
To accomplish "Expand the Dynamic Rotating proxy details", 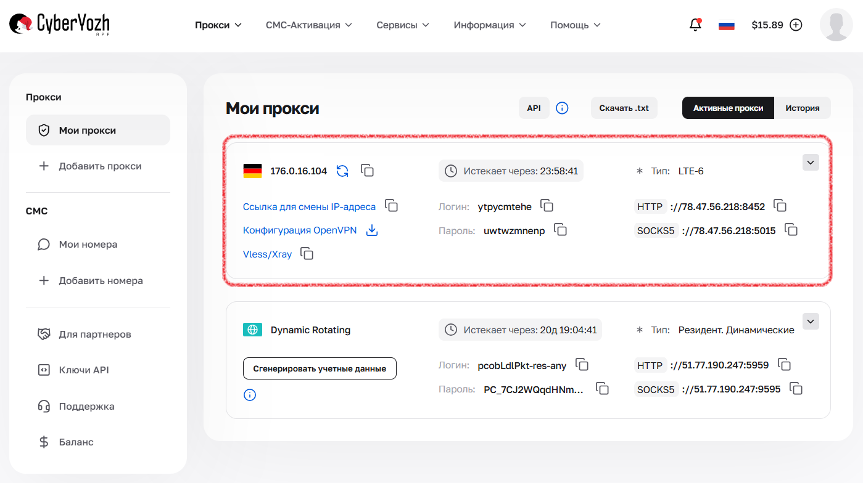I will coord(810,321).
